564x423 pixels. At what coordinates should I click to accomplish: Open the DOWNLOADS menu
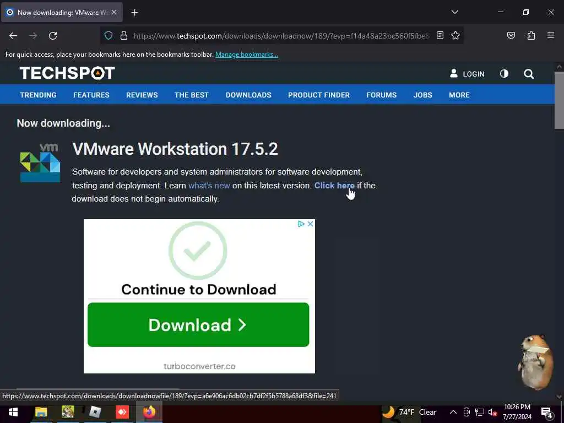coord(248,95)
